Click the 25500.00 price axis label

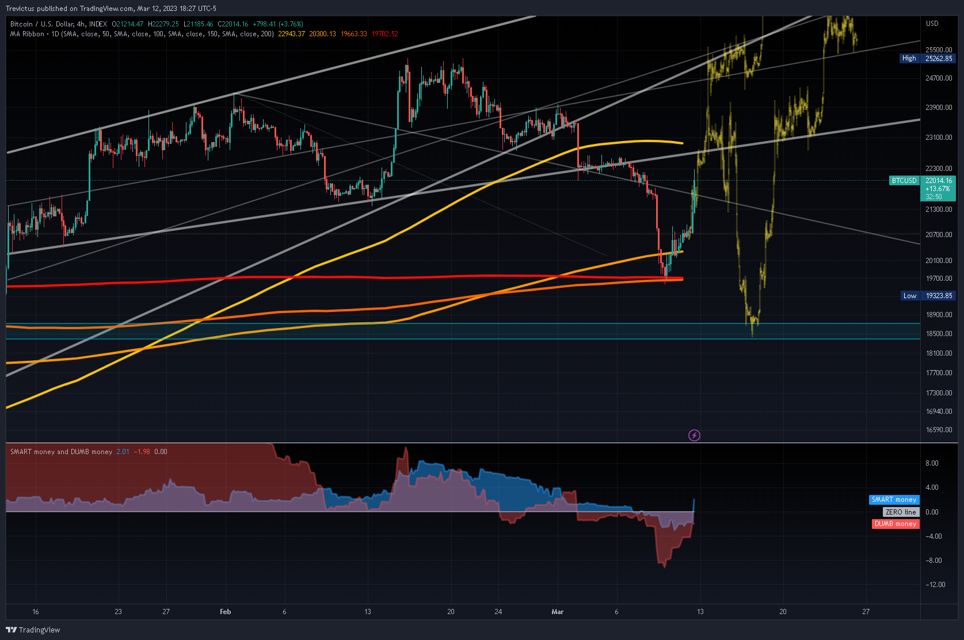[x=939, y=50]
